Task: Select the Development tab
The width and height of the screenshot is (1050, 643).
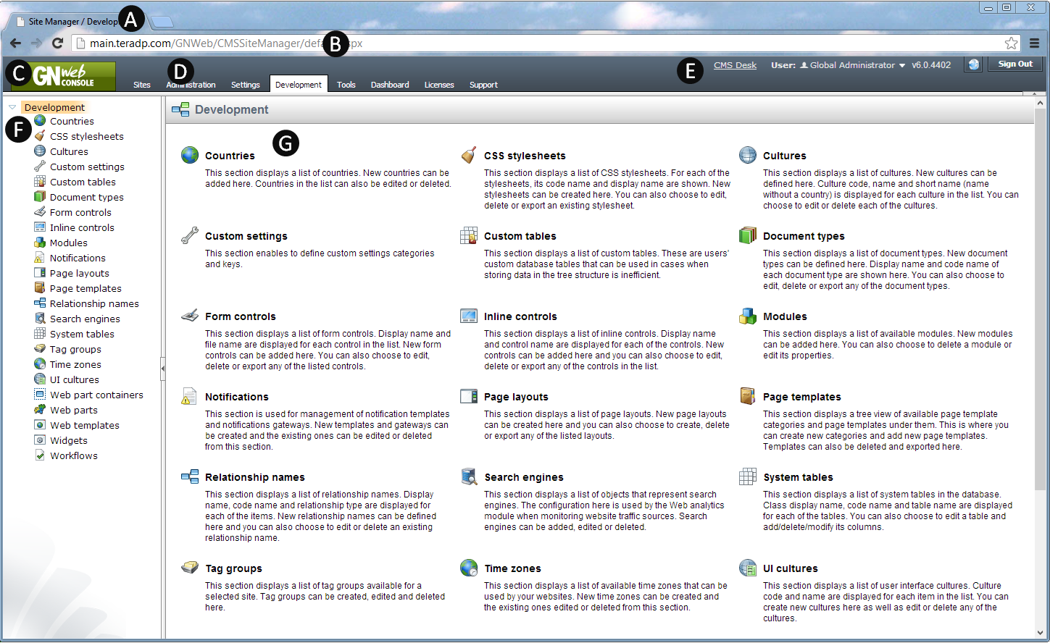Action: 299,84
